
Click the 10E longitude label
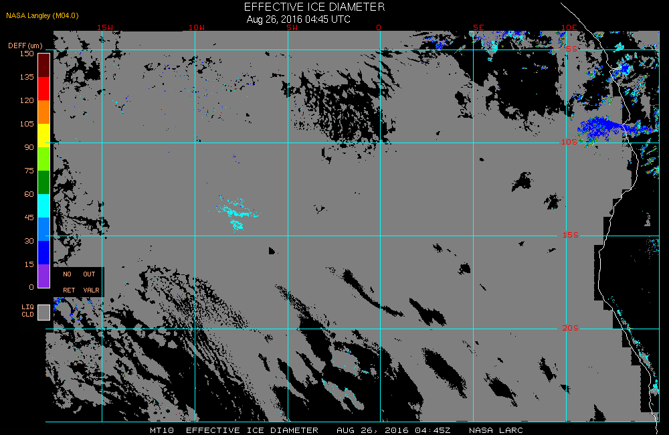569,27
